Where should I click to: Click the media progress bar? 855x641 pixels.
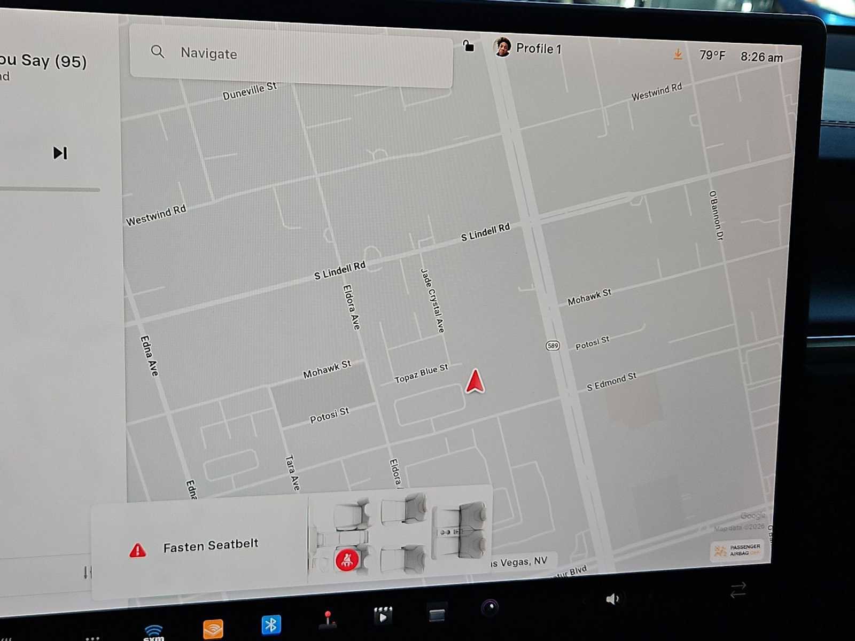pyautogui.click(x=51, y=189)
